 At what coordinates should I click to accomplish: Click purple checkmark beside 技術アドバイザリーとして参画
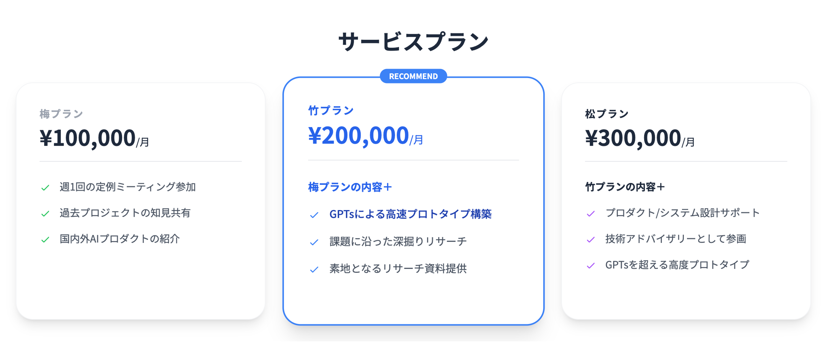coord(591,240)
